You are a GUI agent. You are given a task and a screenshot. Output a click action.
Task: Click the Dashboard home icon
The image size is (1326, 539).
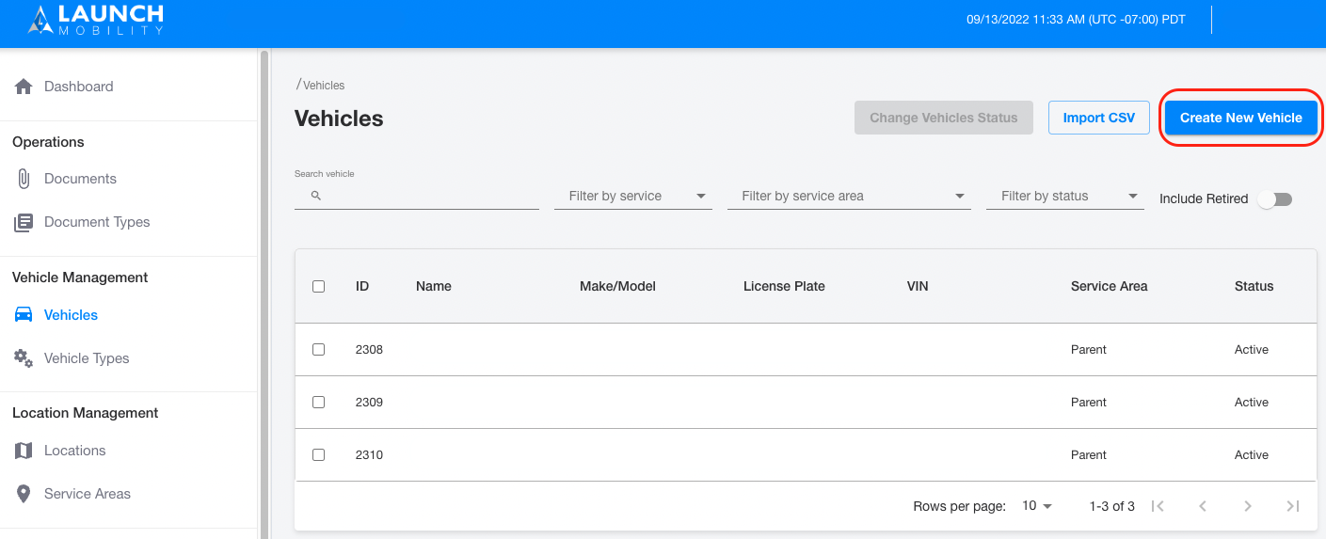tap(24, 87)
